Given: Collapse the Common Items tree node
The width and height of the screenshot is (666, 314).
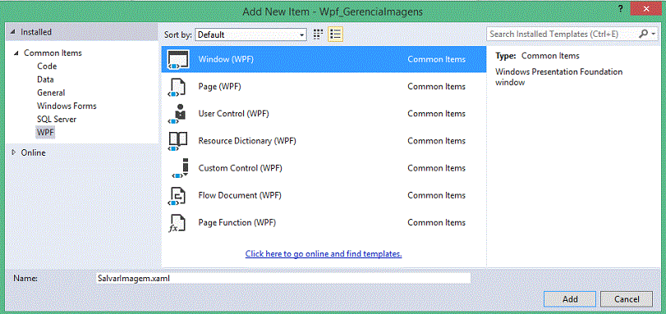Looking at the screenshot, I should click(16, 53).
